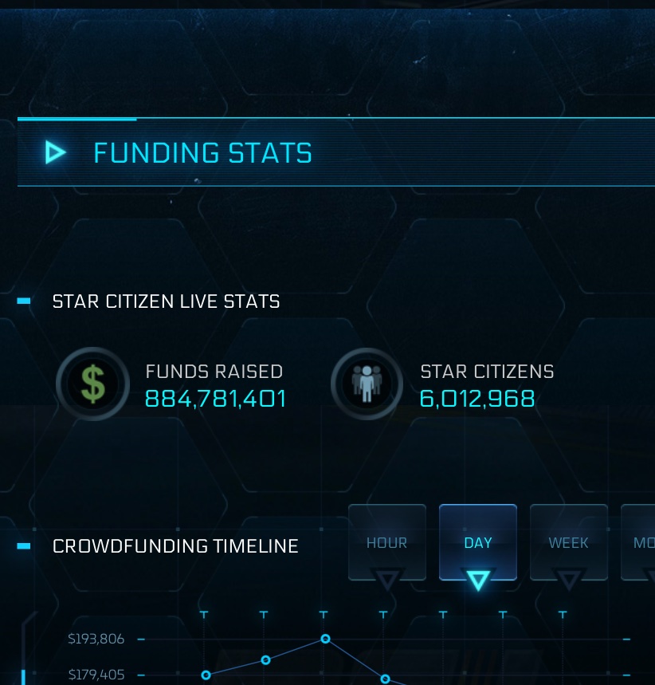
Task: Switch the timeline to Week view
Action: coord(568,543)
